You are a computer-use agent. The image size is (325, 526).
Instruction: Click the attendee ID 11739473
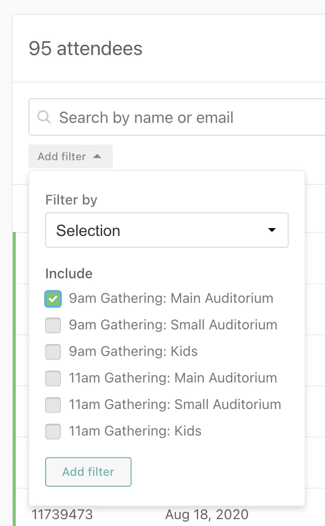[62, 515]
